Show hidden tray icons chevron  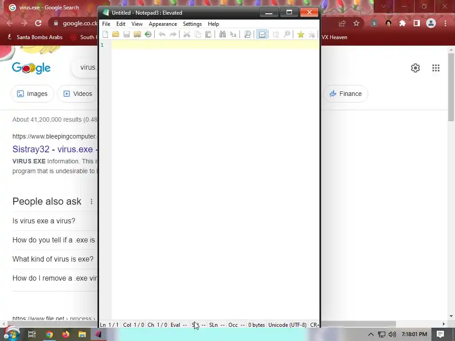[x=371, y=334]
